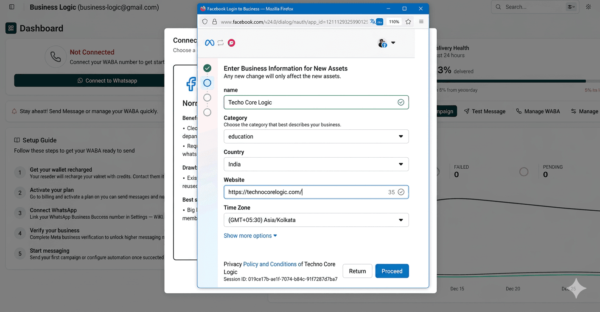
Task: Click the completed green step indicator
Action: (207, 68)
